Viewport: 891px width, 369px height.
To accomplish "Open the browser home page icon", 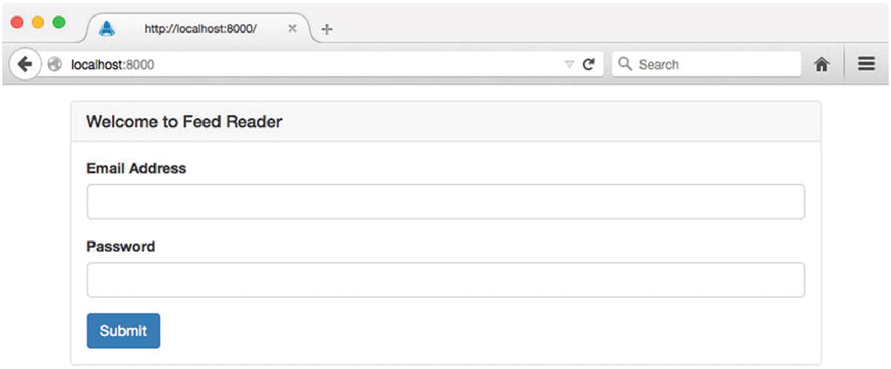I will tap(821, 65).
